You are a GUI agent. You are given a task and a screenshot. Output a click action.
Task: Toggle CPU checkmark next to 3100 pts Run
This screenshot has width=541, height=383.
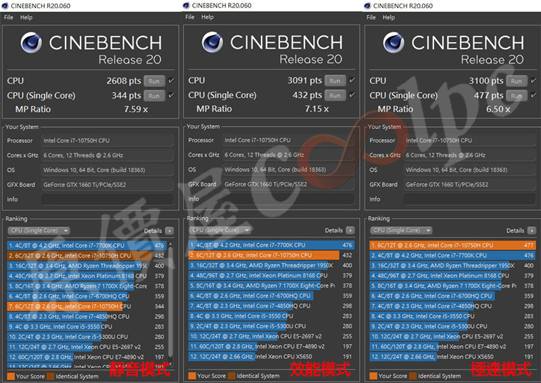click(x=534, y=80)
